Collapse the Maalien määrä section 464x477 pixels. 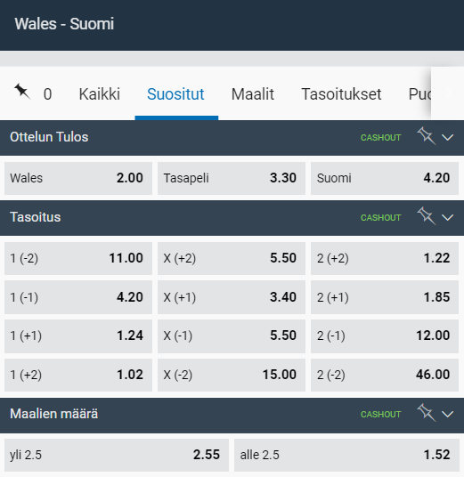coord(448,414)
